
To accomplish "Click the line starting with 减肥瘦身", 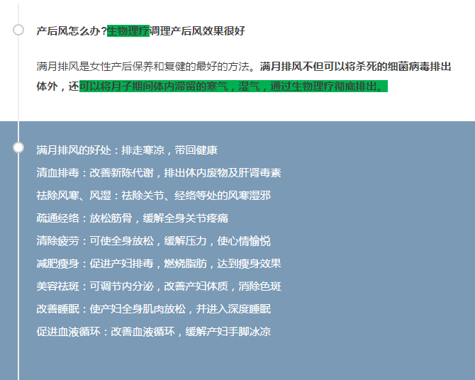I will 159,264.
